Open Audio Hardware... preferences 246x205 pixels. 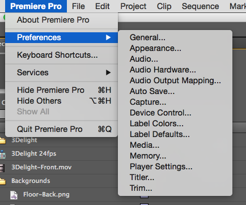[175, 70]
